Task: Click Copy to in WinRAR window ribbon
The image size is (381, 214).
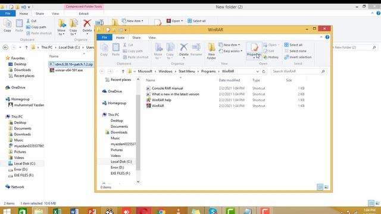Action: (x=170, y=51)
